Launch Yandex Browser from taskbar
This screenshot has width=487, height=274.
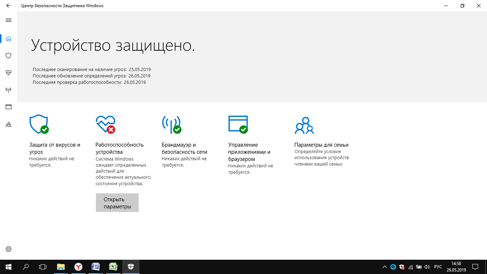(78, 267)
